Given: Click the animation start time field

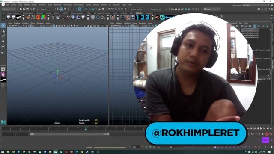Looking at the screenshot, I should click(x=8, y=134).
